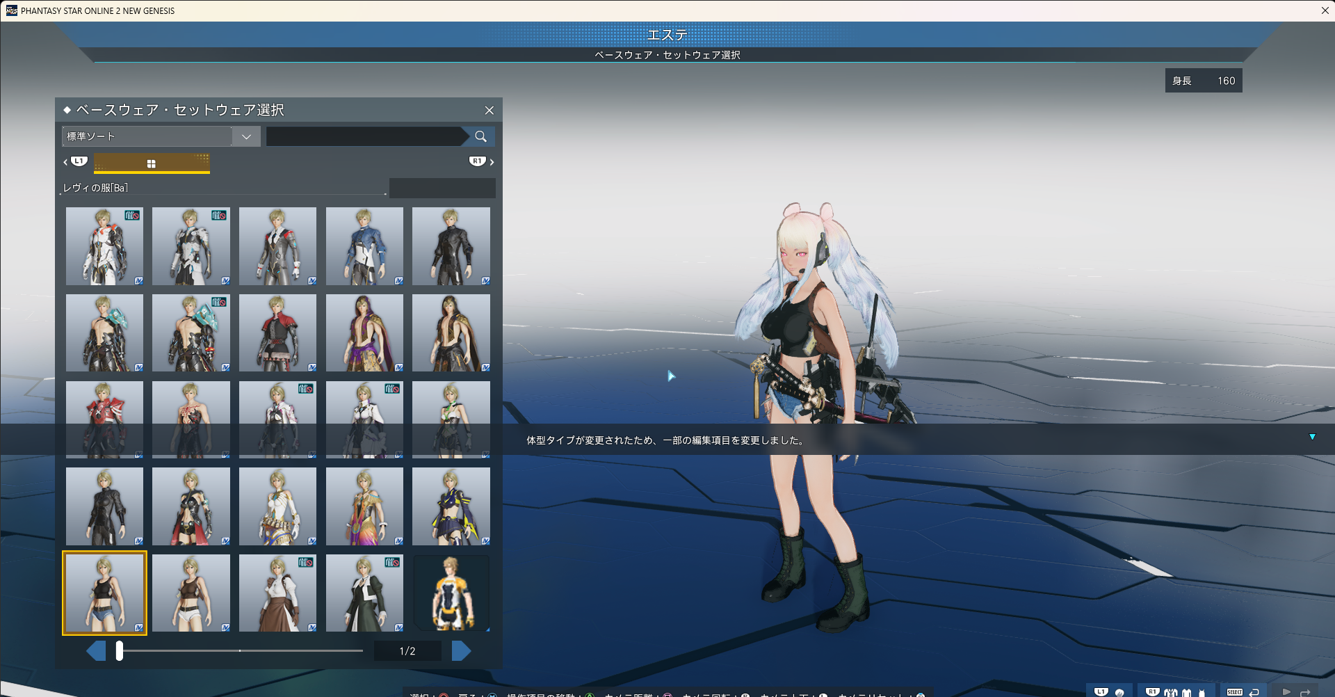Click the PSO2 NGS app icon in title bar
The width and height of the screenshot is (1335, 697).
tap(11, 10)
